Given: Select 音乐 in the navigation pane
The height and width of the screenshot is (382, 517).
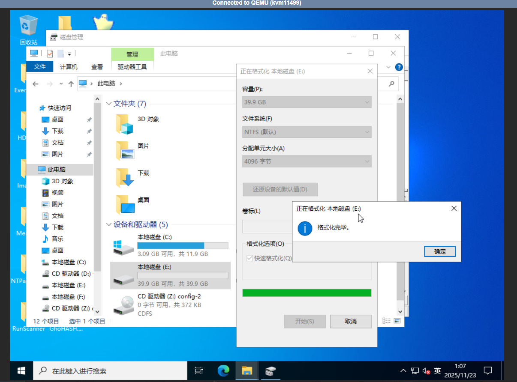Looking at the screenshot, I should coord(57,239).
